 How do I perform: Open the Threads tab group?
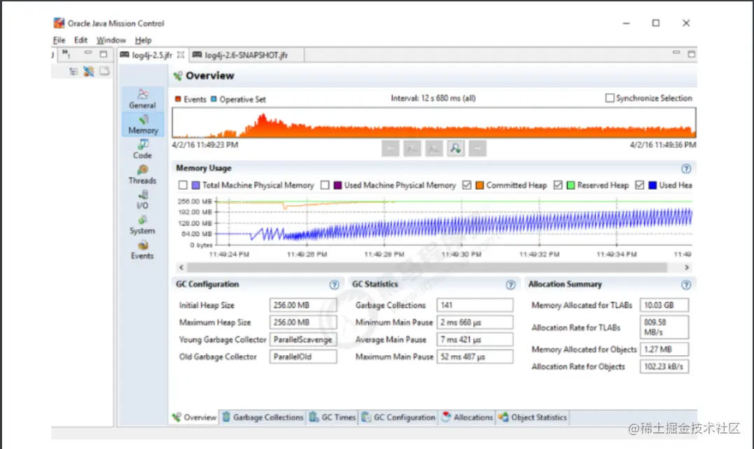[x=142, y=174]
